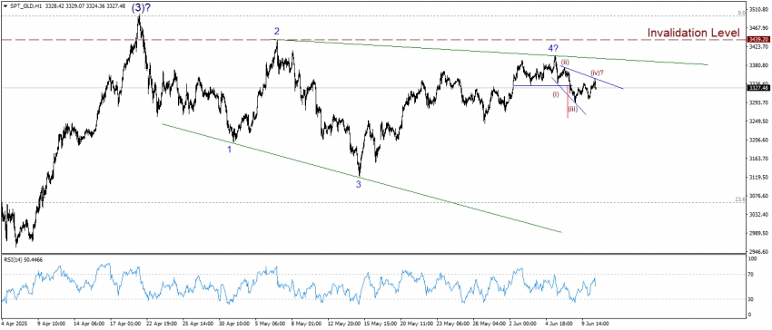The width and height of the screenshot is (772, 330).
Task: Click the red (ii) sub-wave label
Action: 566,62
